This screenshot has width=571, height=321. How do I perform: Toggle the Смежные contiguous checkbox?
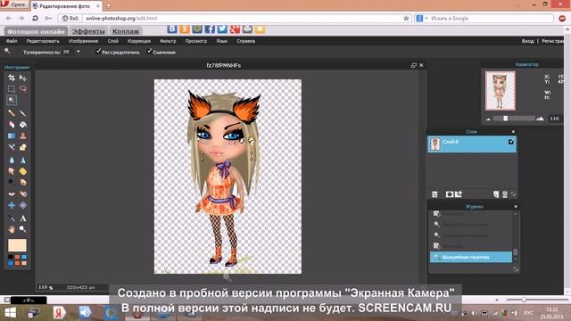point(149,52)
